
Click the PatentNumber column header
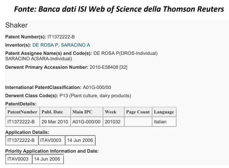click(x=22, y=112)
